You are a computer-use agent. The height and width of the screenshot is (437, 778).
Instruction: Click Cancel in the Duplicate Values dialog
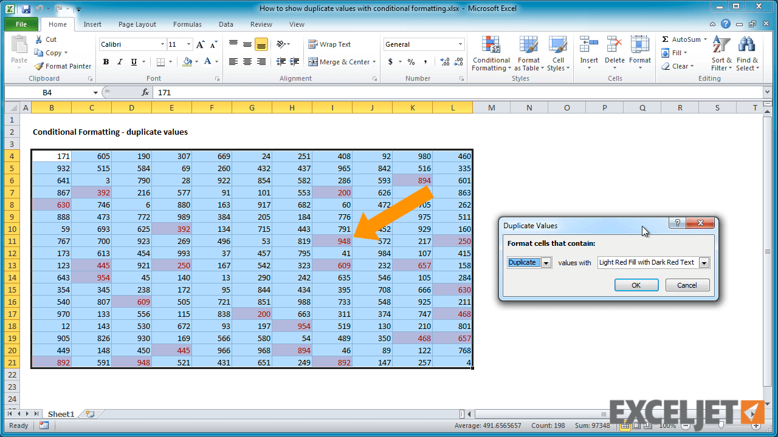(x=687, y=285)
